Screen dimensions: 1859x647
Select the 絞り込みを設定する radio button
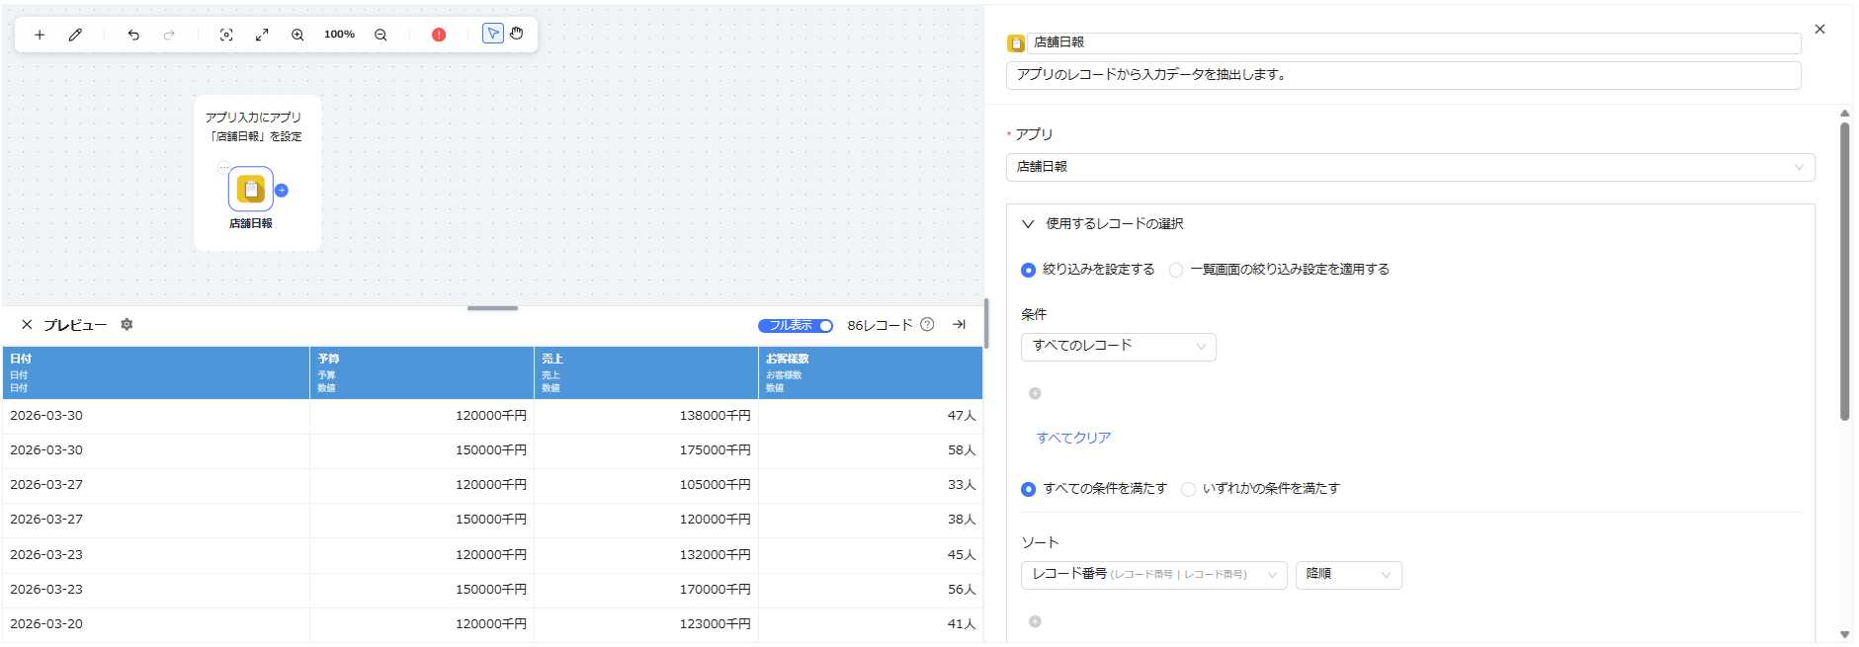pyautogui.click(x=1029, y=270)
